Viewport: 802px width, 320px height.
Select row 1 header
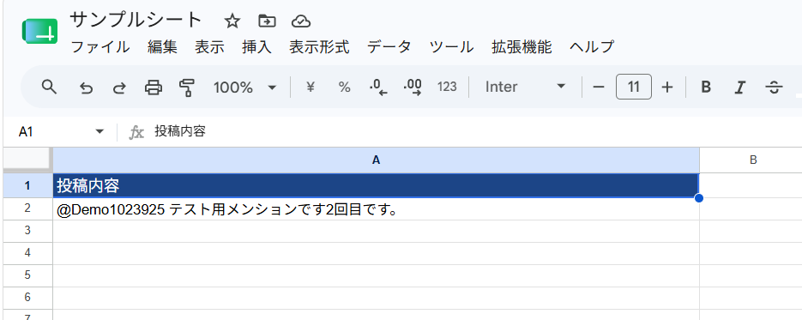(x=27, y=185)
